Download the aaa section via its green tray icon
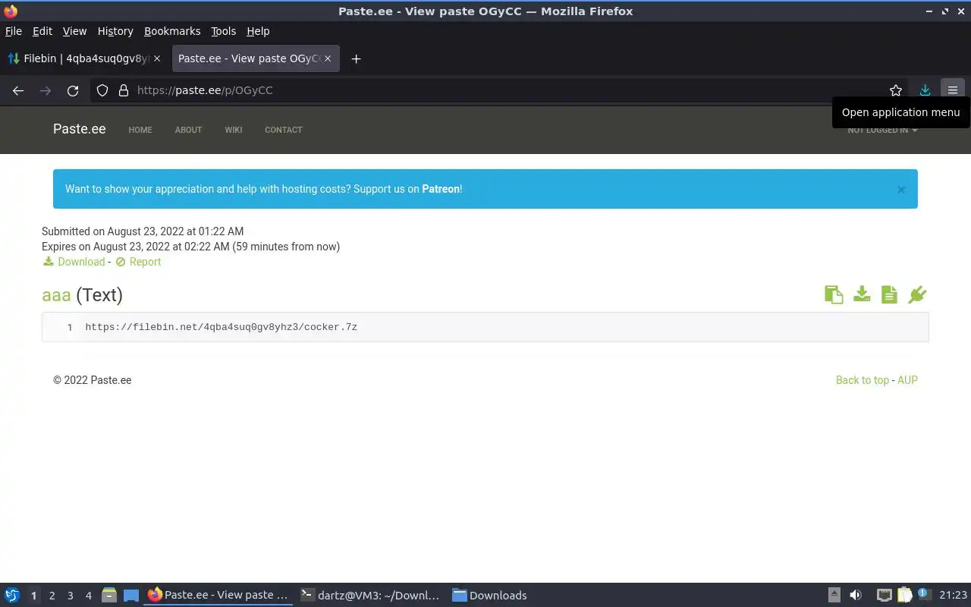The image size is (971, 607). click(862, 294)
